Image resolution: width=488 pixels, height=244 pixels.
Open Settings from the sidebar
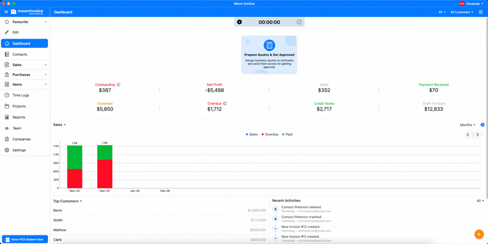coord(20,150)
